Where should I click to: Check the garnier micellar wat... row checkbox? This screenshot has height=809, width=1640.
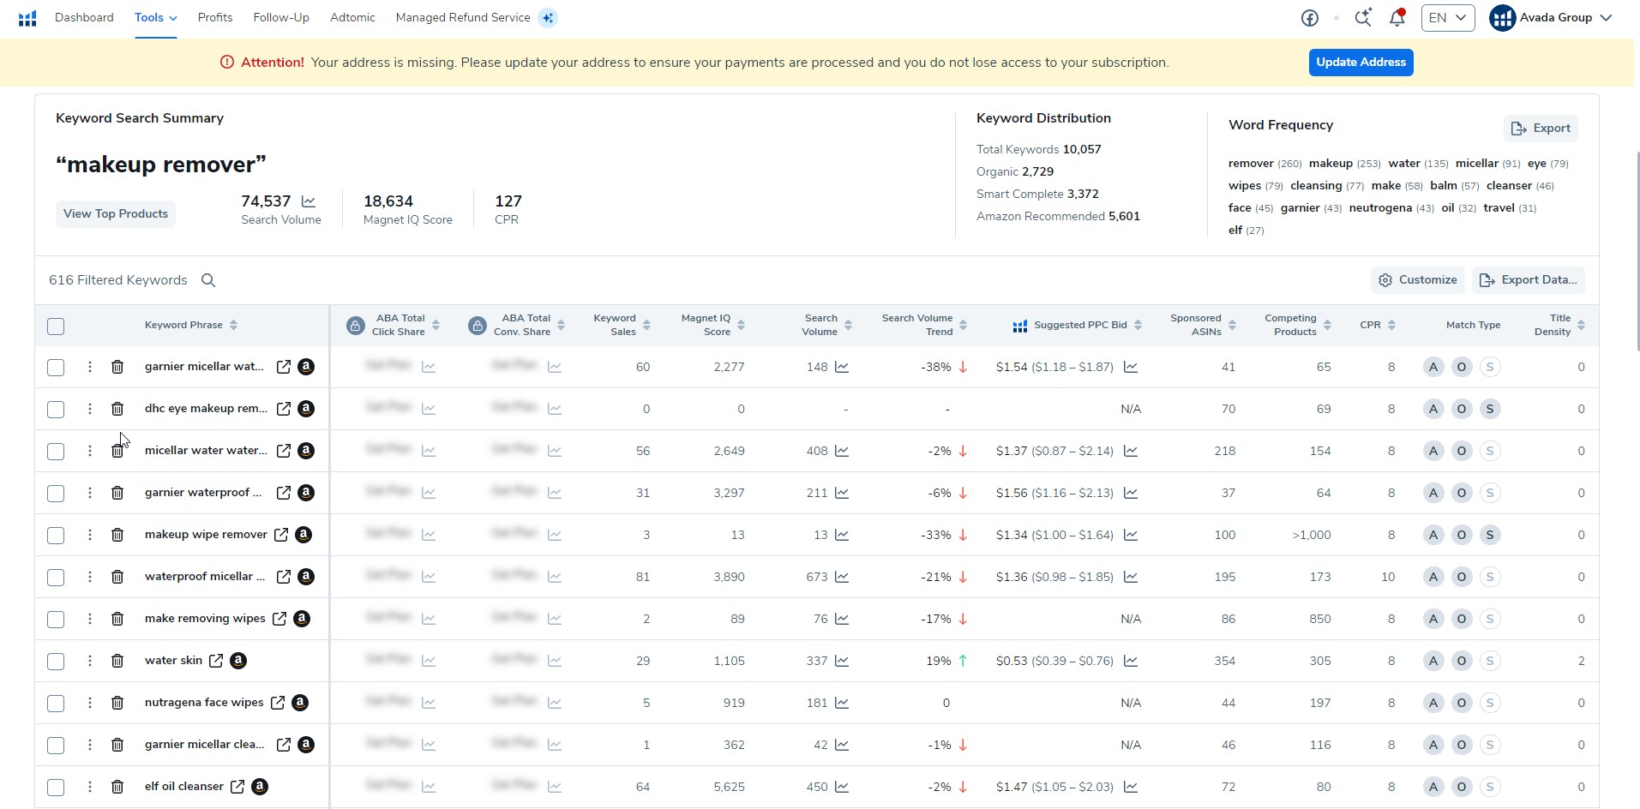click(56, 367)
